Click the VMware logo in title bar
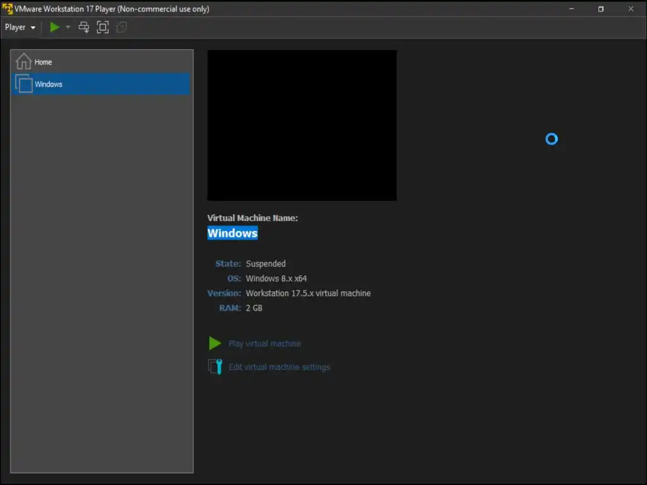This screenshot has width=647, height=485. point(8,9)
